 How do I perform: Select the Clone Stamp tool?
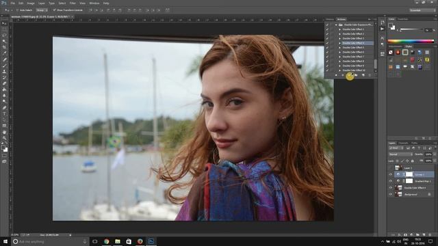pos(4,72)
